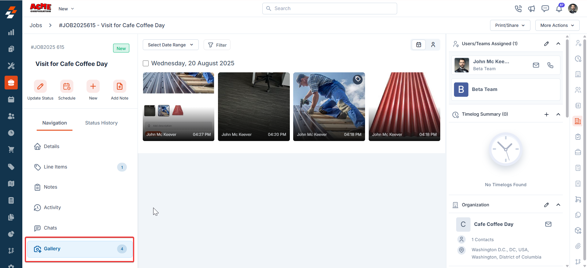Image resolution: width=587 pixels, height=268 pixels.
Task: Open the phone calls icon in top bar
Action: pos(518,9)
